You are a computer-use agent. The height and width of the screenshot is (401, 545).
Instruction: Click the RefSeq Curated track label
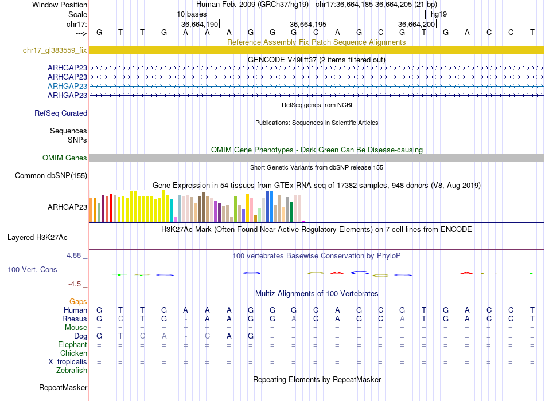coord(60,113)
